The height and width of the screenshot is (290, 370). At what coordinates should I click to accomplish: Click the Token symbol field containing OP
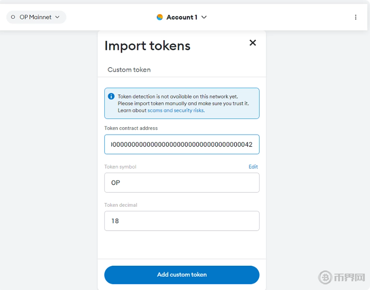click(x=182, y=183)
